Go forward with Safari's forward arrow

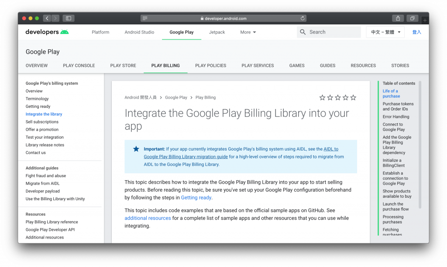tap(55, 18)
